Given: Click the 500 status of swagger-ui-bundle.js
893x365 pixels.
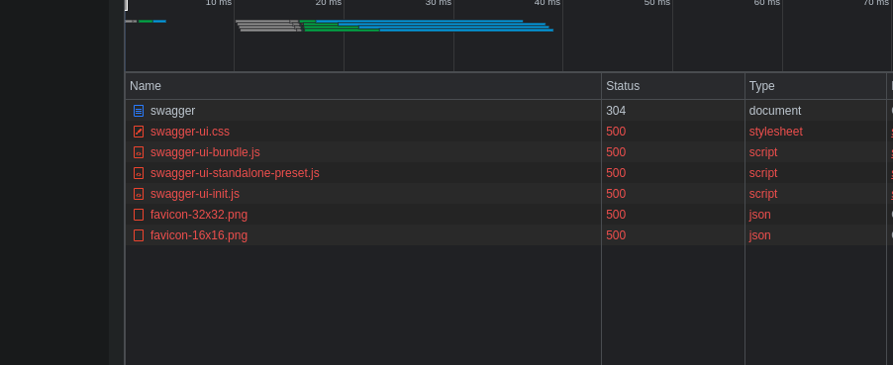Looking at the screenshot, I should coord(616,152).
